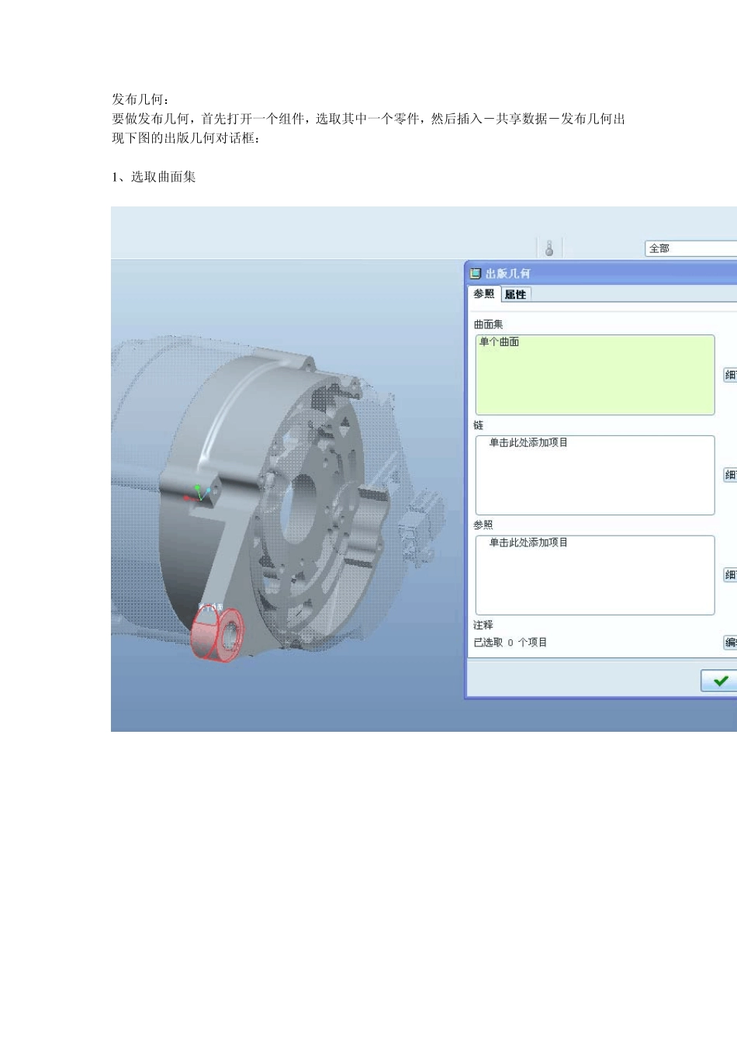This screenshot has width=737, height=1043.
Task: Click the traffic-light regeneration status icon
Action: tap(549, 248)
